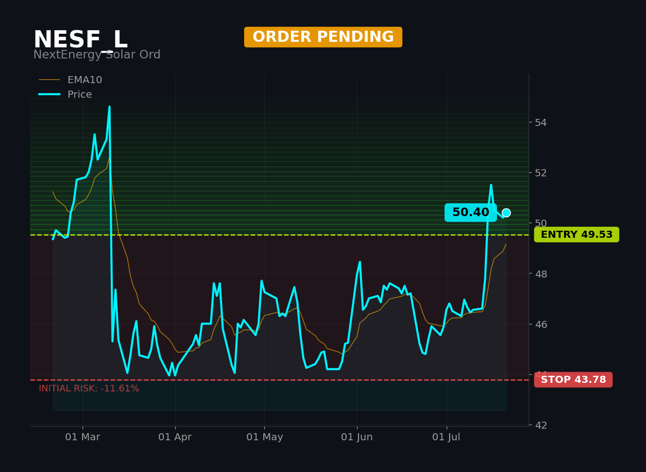Click the 01 Mar date axis label
The width and height of the screenshot is (646, 472).
83,437
